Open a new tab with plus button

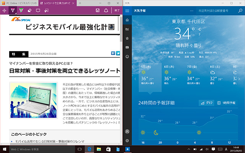point(80,3)
